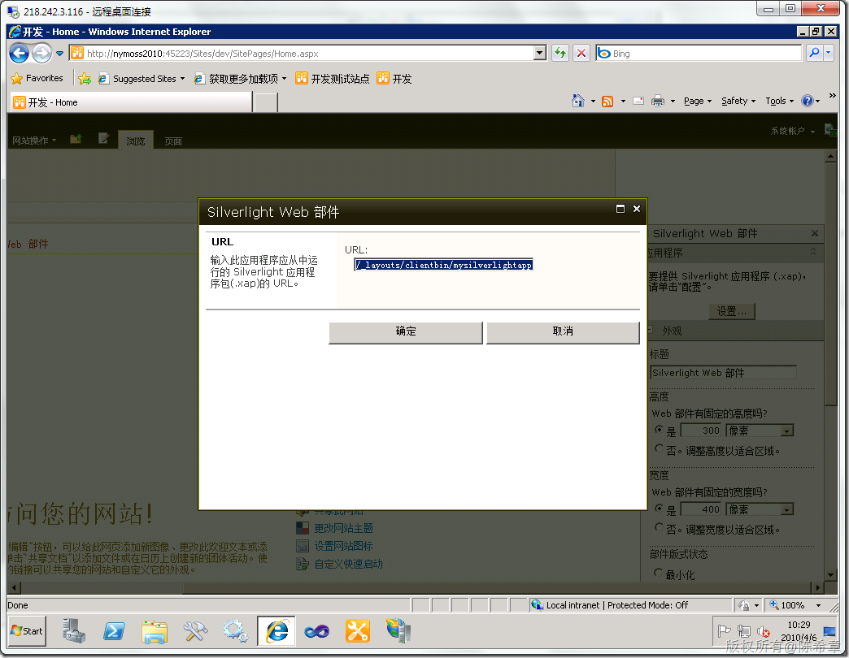The width and height of the screenshot is (849, 658).
Task: Click the tool pane scrollbar down arrow
Action: (x=830, y=575)
